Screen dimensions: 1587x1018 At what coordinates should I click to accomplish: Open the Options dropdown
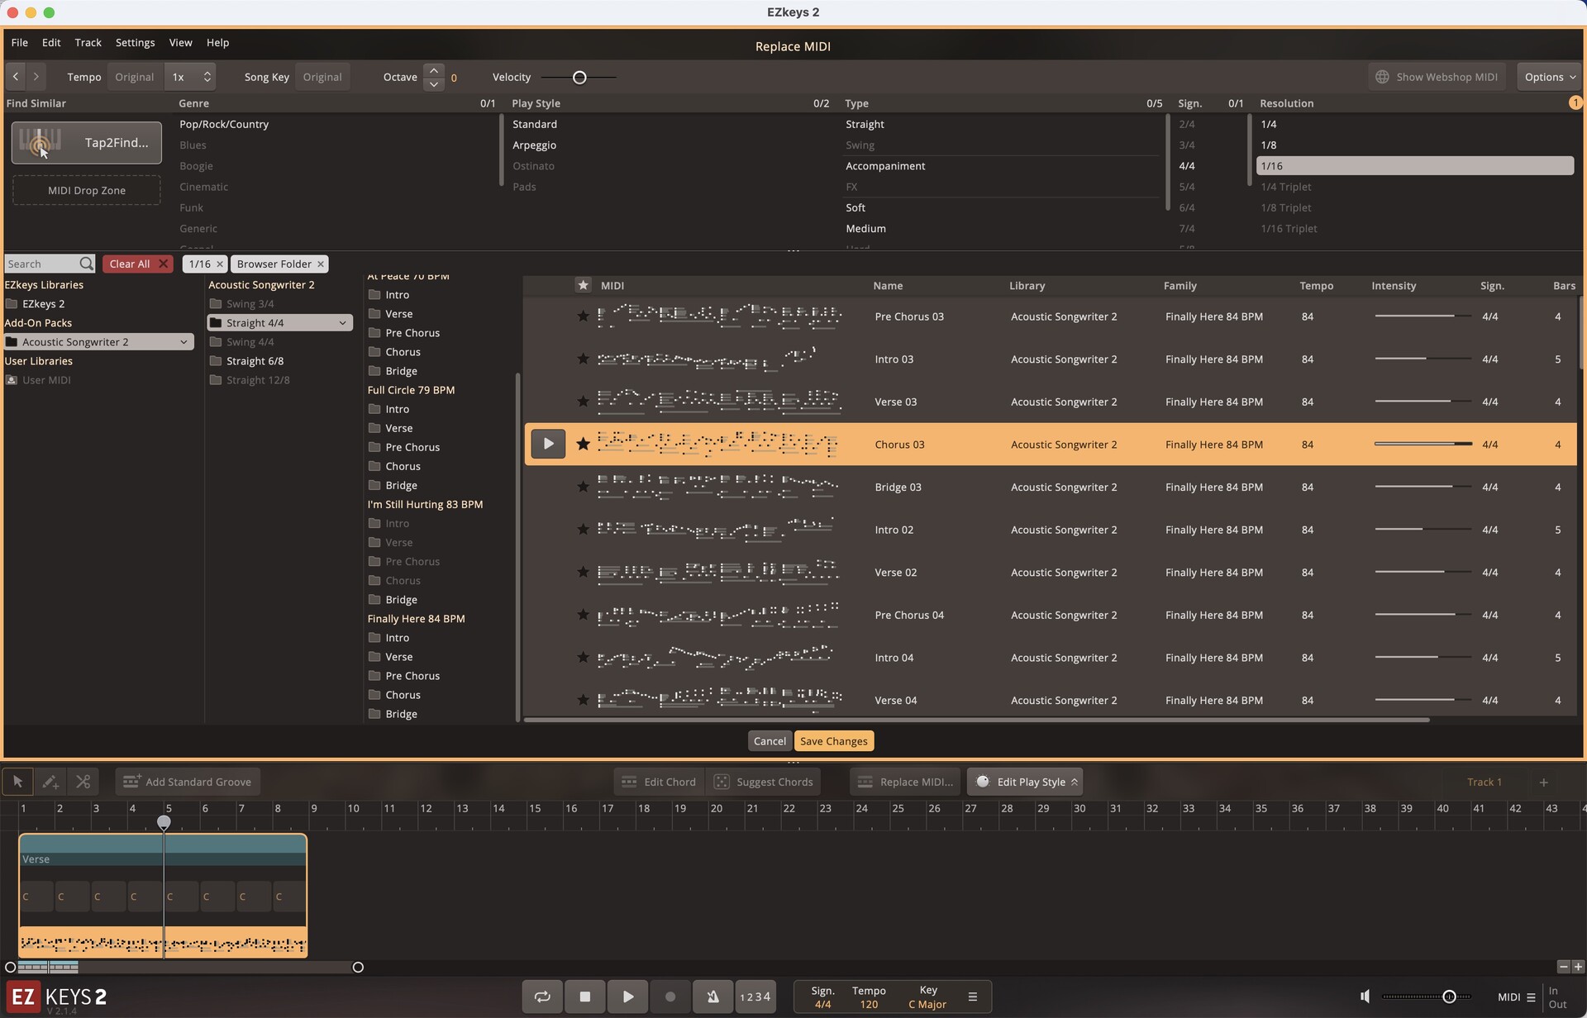[x=1549, y=77]
